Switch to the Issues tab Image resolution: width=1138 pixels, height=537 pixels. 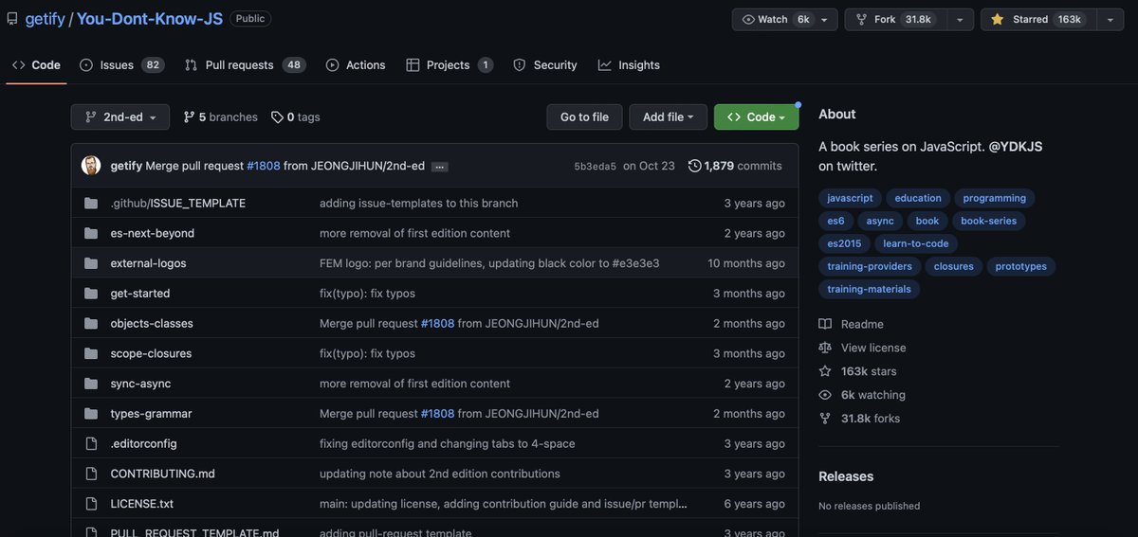click(x=121, y=65)
